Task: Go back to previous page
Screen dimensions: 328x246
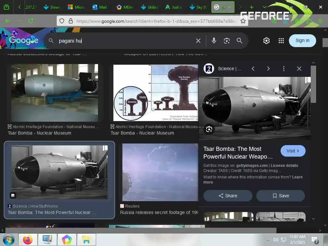Action: (8, 21)
